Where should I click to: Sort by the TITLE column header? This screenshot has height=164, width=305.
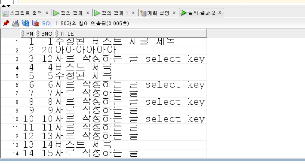[130, 33]
